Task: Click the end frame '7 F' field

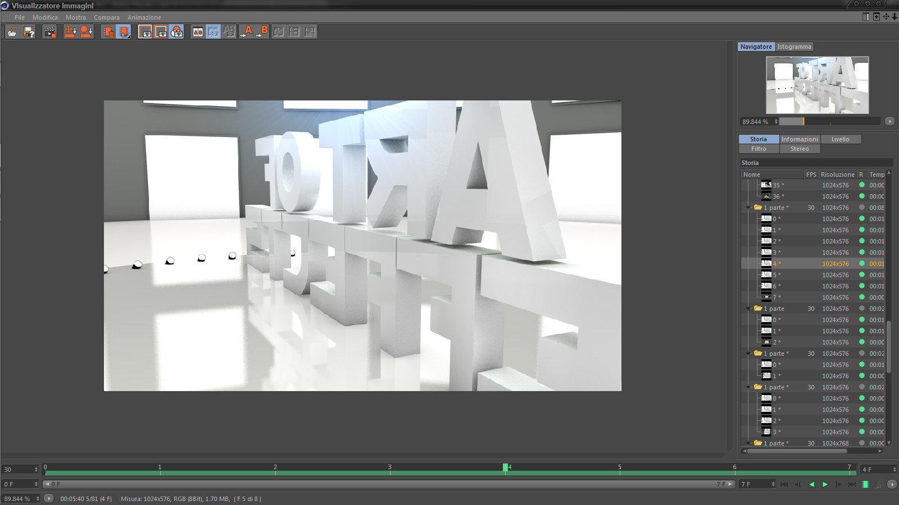Action: click(x=757, y=484)
